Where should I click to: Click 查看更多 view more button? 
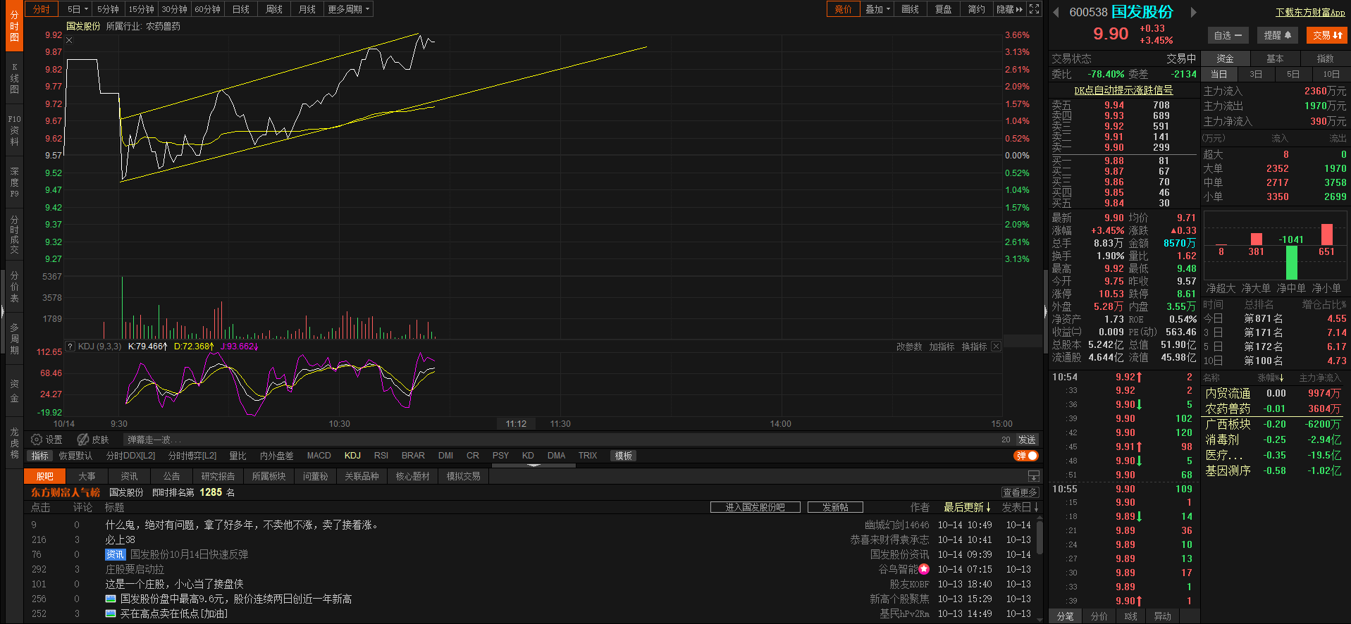point(1020,492)
